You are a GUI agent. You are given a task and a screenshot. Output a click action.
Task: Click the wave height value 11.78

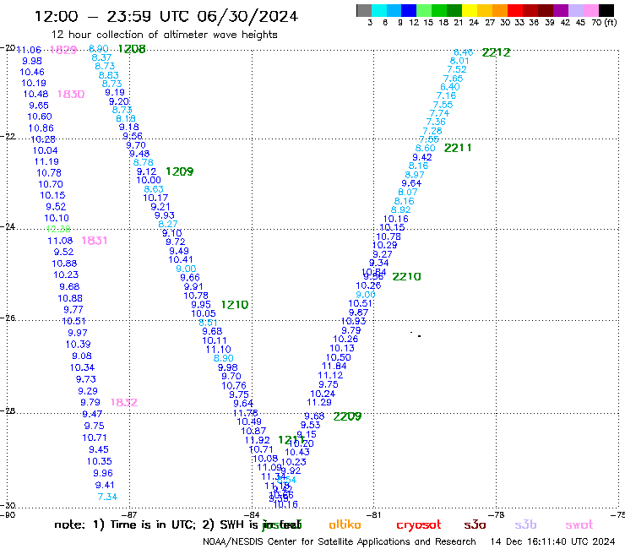(245, 413)
